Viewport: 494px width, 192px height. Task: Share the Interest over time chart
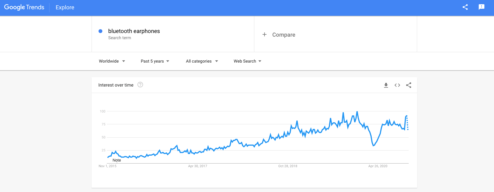tap(409, 85)
